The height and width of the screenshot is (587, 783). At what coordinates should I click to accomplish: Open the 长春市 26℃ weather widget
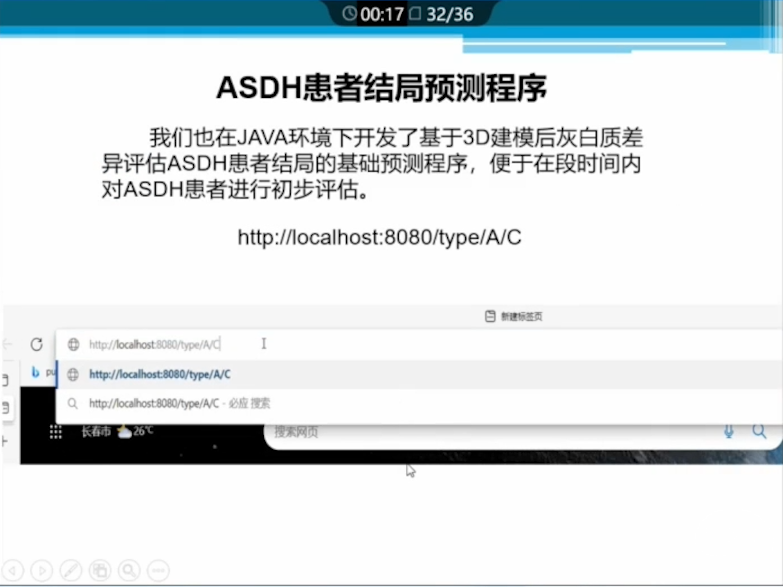click(117, 431)
